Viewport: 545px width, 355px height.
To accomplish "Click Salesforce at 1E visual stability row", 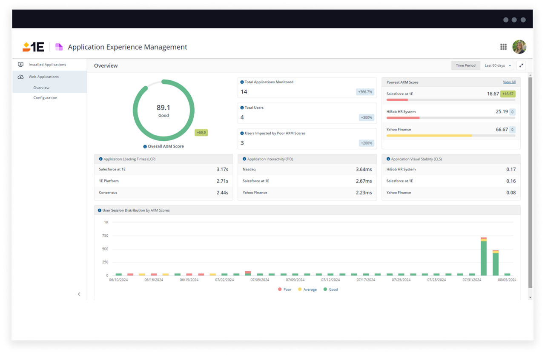I will [451, 181].
